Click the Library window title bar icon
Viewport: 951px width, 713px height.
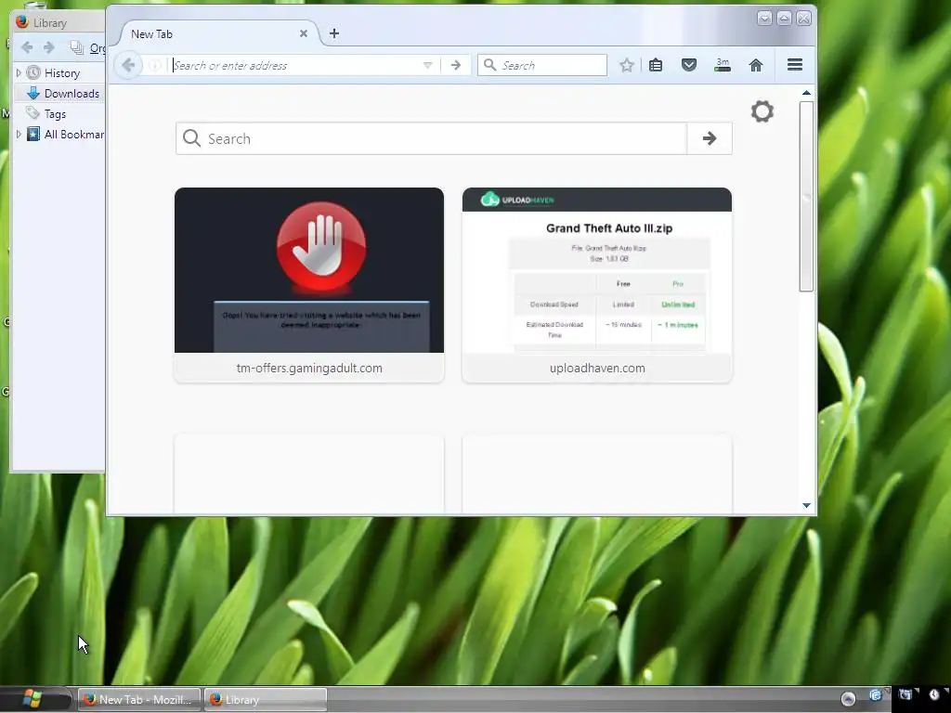(22, 22)
